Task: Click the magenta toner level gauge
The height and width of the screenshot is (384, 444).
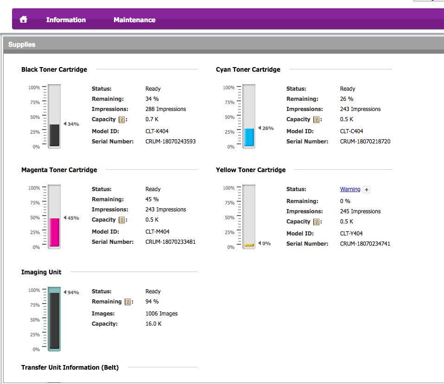Action: click(54, 217)
